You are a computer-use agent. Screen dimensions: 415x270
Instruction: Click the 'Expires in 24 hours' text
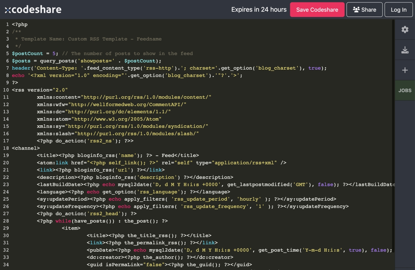(x=259, y=10)
